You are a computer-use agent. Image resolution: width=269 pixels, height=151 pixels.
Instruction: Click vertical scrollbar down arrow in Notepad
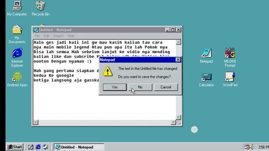(178, 117)
